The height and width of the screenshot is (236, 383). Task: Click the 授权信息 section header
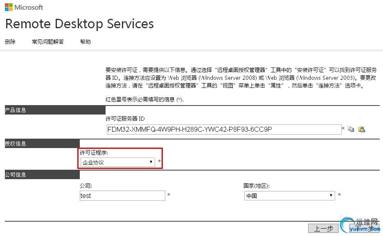point(42,144)
